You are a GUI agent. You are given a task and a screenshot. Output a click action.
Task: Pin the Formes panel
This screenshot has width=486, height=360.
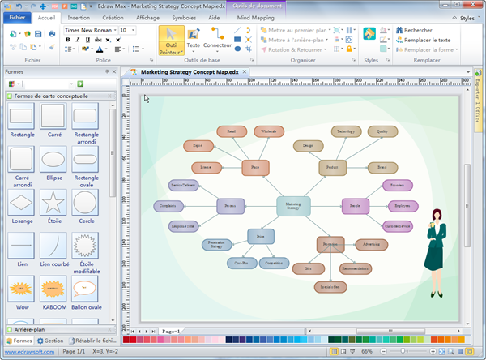tap(106, 71)
